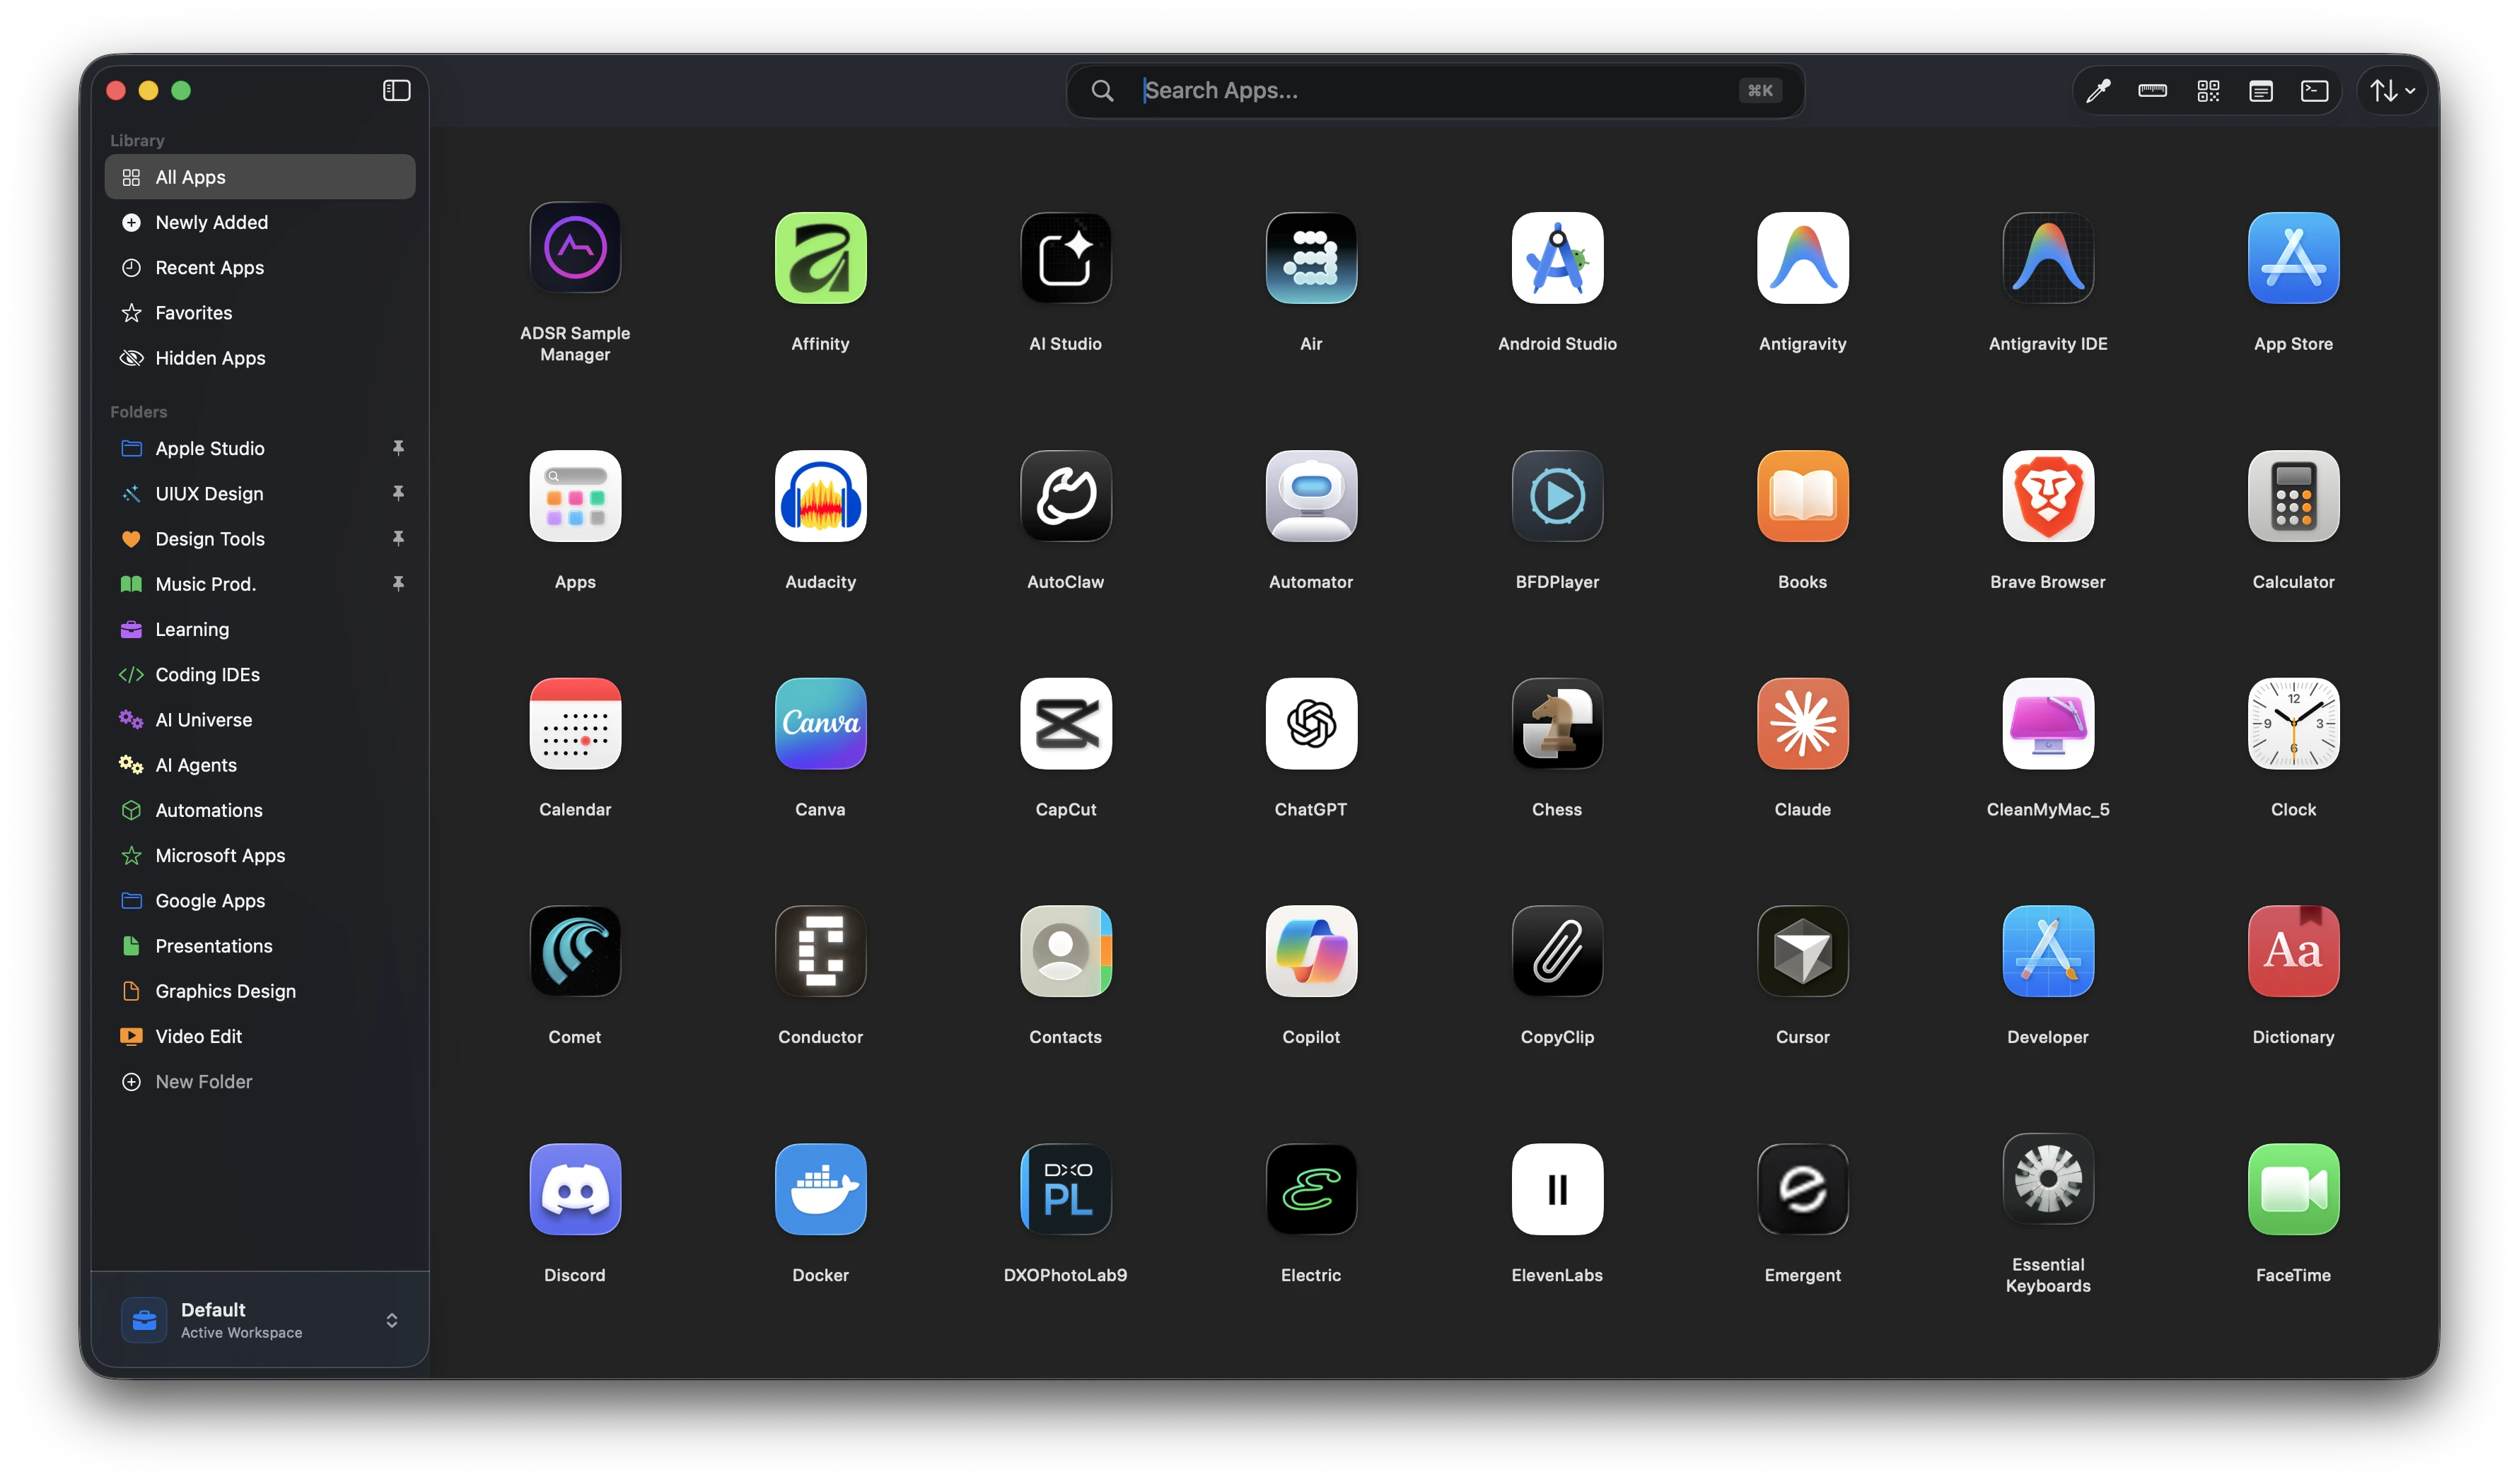Image resolution: width=2519 pixels, height=1484 pixels.
Task: Launch CleanMyMac_5
Action: point(2047,724)
